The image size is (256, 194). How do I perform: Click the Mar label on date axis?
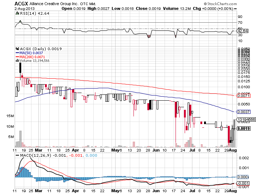[x=41, y=150]
